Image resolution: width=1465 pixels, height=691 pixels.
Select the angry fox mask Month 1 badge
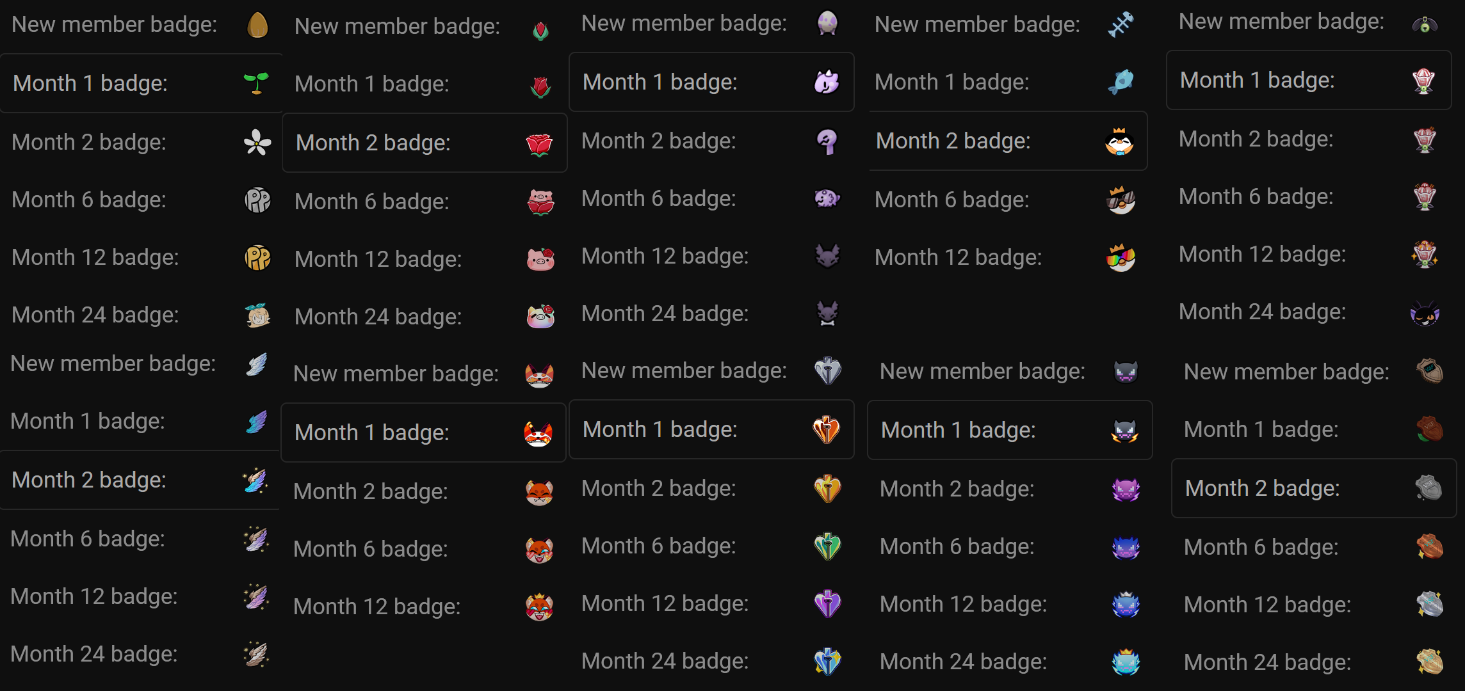(x=538, y=433)
